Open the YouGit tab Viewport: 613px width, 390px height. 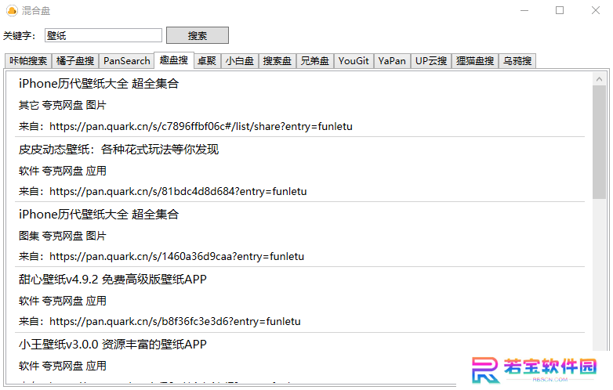coord(354,61)
